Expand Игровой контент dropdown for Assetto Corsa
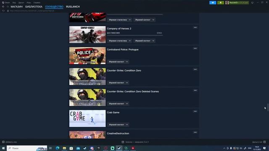Image resolution: width=269 pixels, height=151 pixels. (145, 20)
